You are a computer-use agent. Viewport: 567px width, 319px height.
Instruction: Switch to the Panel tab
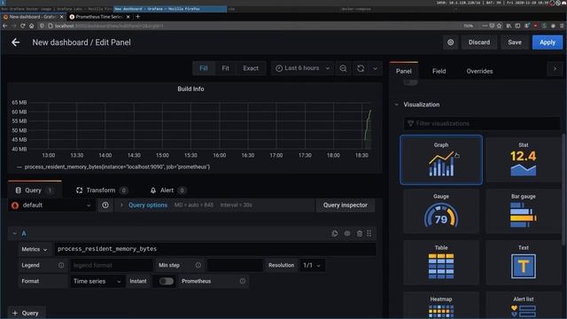pyautogui.click(x=404, y=71)
